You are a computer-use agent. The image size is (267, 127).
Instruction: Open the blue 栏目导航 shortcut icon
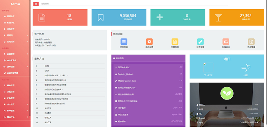coord(124,41)
